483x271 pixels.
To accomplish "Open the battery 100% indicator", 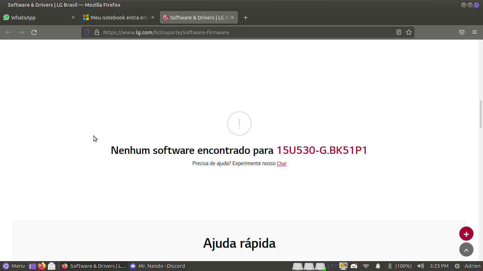I will coord(399,266).
